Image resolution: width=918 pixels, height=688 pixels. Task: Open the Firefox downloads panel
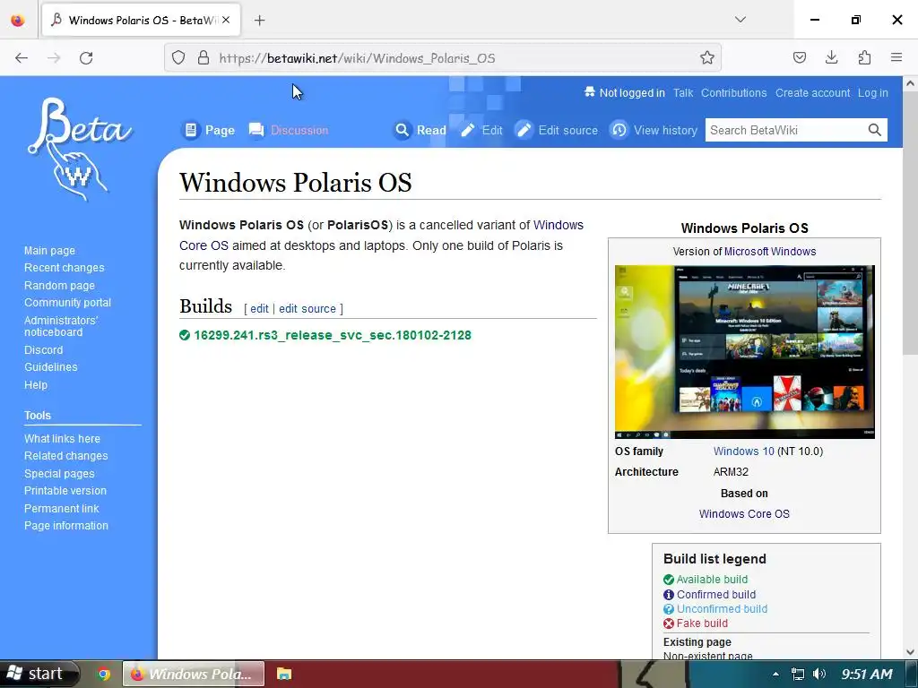point(831,58)
